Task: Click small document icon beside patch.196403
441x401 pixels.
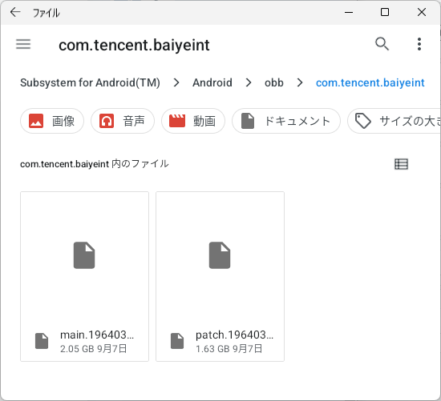Action: [x=177, y=341]
